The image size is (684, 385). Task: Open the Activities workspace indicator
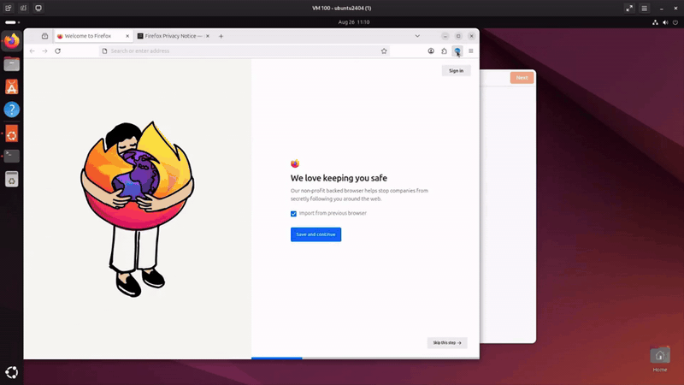12,22
